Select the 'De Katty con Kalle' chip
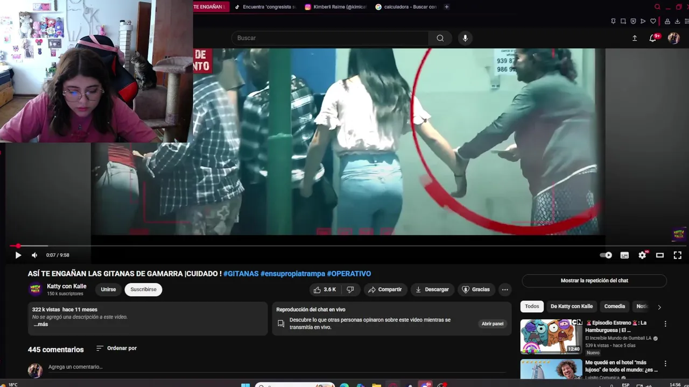This screenshot has height=387, width=689. [x=572, y=306]
